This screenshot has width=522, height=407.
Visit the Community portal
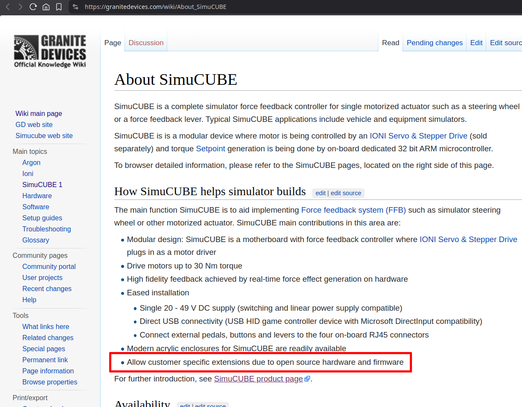point(49,266)
